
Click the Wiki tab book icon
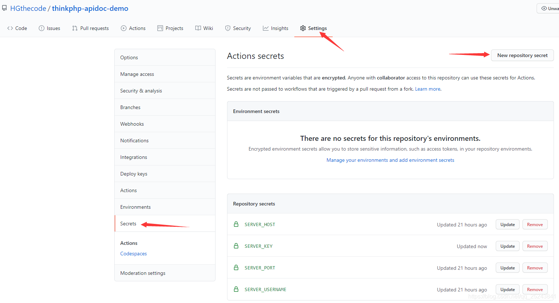pos(198,28)
